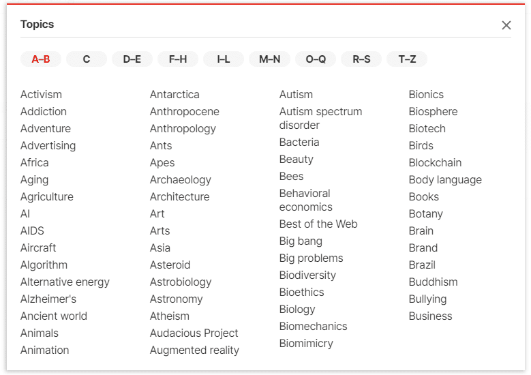Close the Topics panel
531x375 pixels.
506,25
